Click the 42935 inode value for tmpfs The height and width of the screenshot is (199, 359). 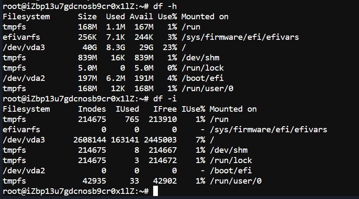click(94, 181)
